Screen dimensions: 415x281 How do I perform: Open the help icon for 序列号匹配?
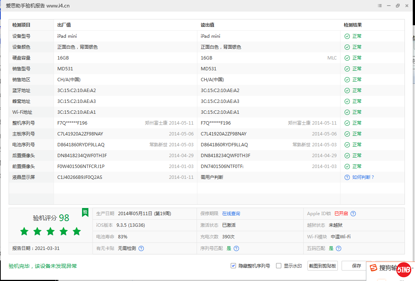tap(236, 248)
